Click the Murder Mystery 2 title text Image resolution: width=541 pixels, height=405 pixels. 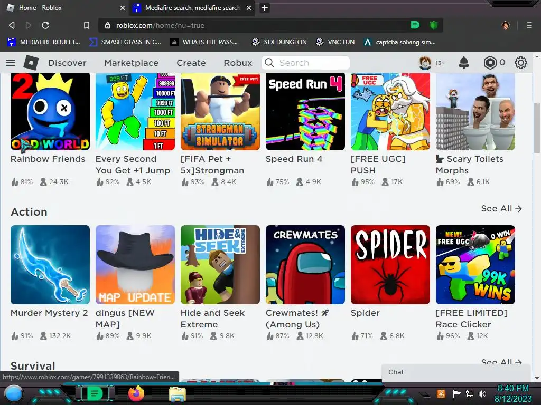49,313
